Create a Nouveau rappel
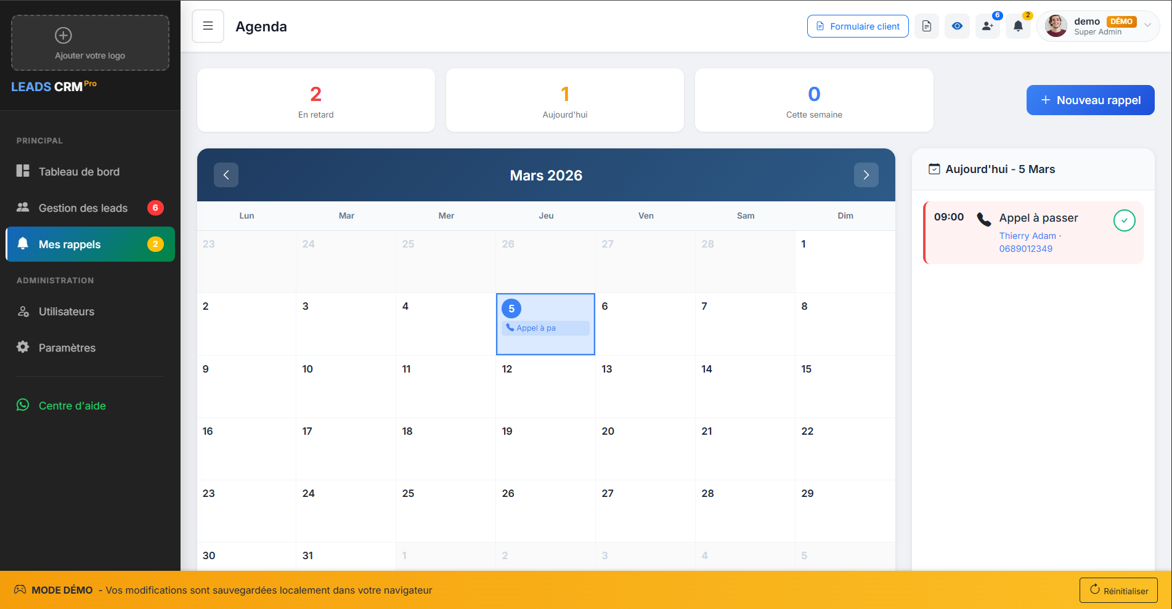Image resolution: width=1172 pixels, height=609 pixels. [x=1090, y=100]
